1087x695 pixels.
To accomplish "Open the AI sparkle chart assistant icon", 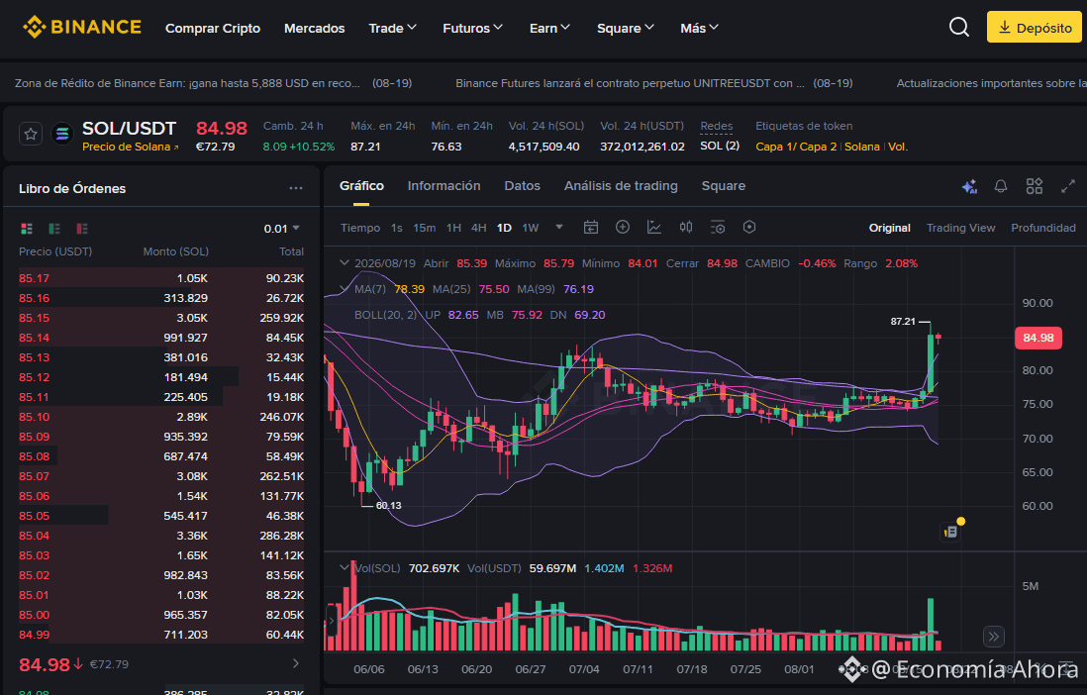I will click(969, 186).
